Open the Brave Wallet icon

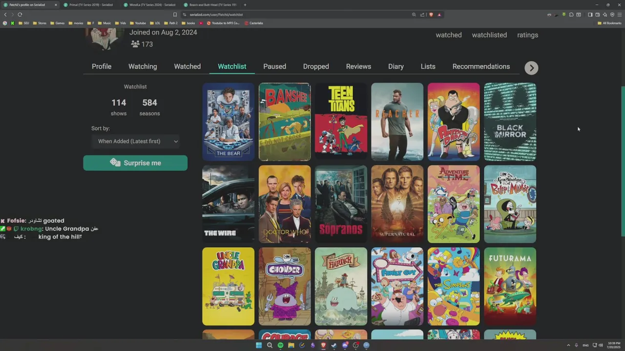tap(598, 15)
